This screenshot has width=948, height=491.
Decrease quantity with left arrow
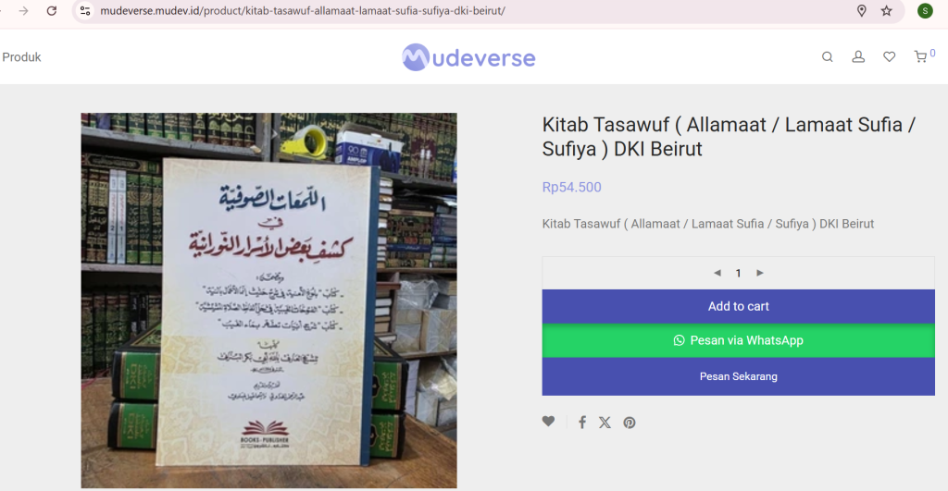(x=717, y=273)
